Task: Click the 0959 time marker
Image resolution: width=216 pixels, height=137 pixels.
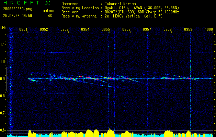Action: pyautogui.click(x=188, y=29)
